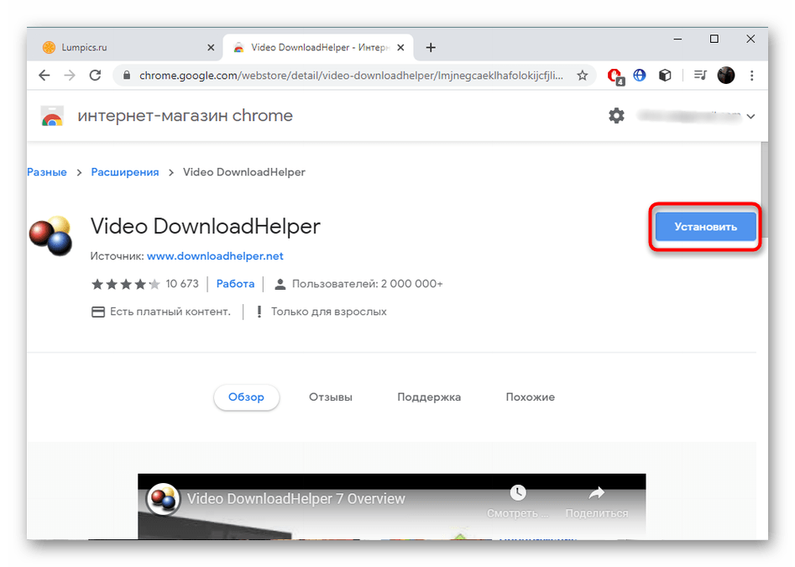Click the page vertical scrollbar
Screen dimensions: 795x567
coord(764,190)
